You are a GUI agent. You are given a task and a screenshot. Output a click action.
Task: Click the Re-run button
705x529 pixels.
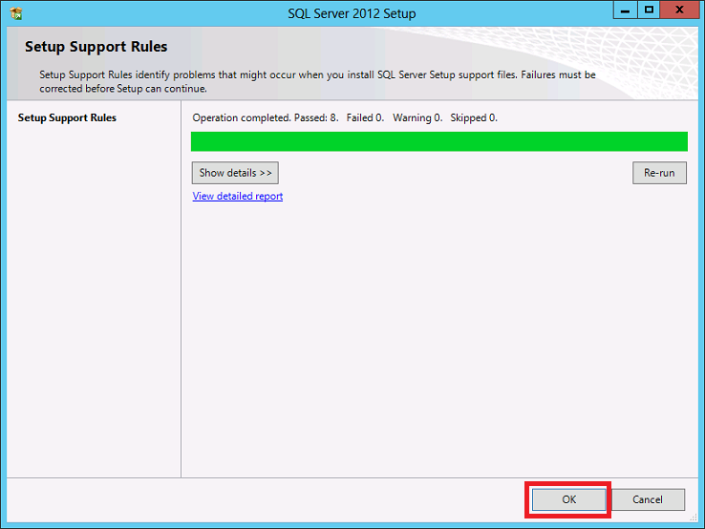coord(659,173)
